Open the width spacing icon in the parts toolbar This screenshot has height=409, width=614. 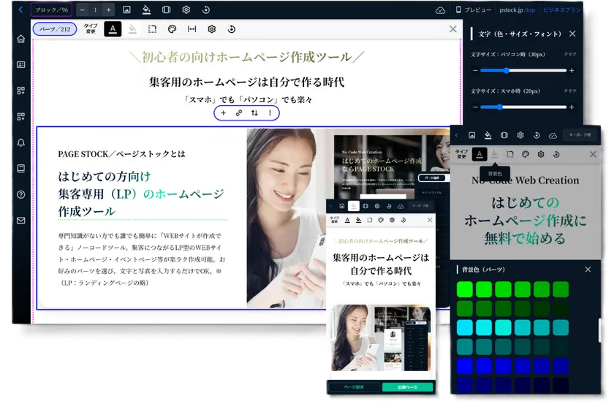click(x=192, y=29)
